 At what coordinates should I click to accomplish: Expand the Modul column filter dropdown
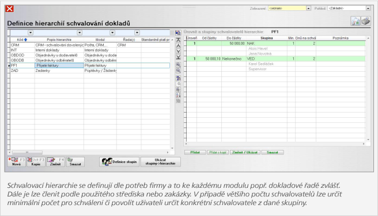pos(112,33)
